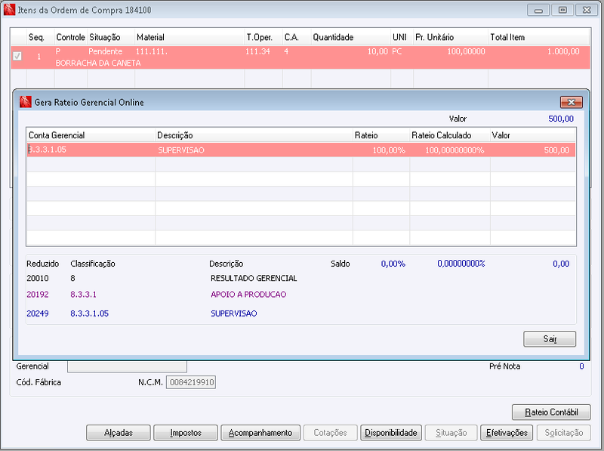Screen dimensions: 604x451
Task: Open Efetivações
Action: click(x=507, y=433)
